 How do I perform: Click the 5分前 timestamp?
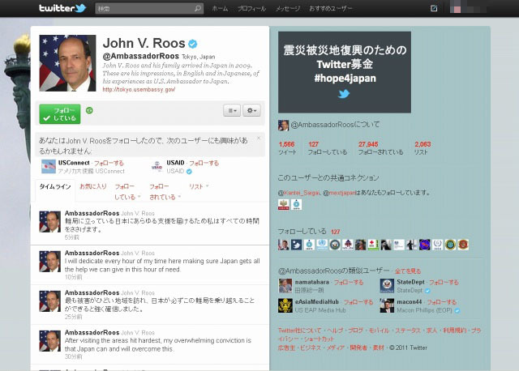tap(72, 237)
